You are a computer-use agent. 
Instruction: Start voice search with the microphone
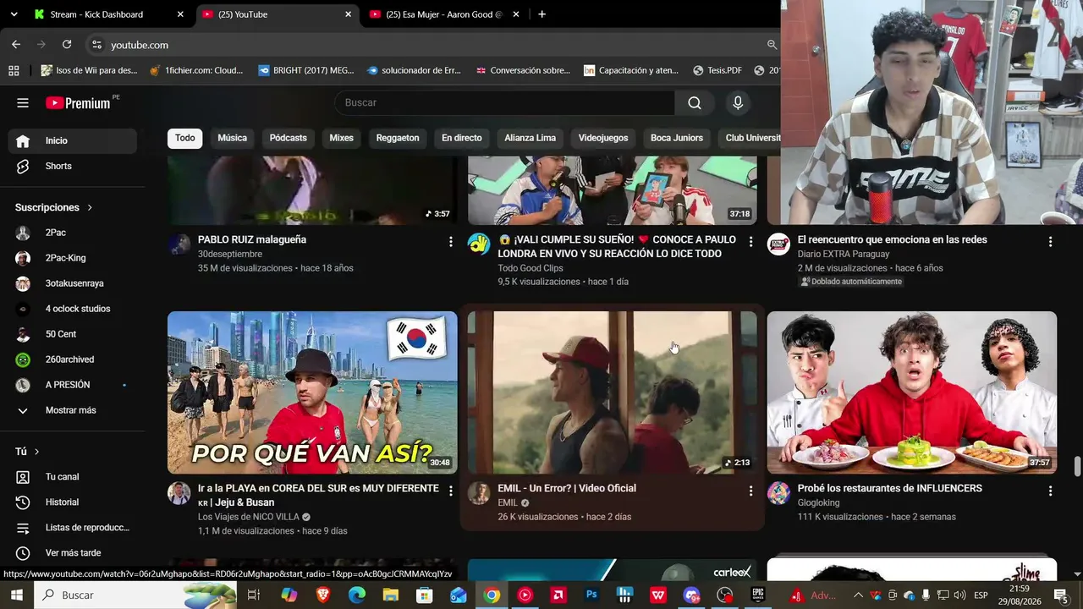tap(738, 103)
